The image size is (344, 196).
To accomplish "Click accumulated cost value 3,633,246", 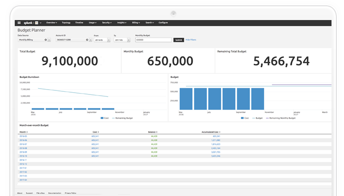I will pyautogui.click(x=216, y=156).
